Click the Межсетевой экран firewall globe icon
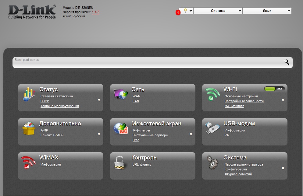Screen dimensions: 303x196 pyautogui.click(x=121, y=128)
